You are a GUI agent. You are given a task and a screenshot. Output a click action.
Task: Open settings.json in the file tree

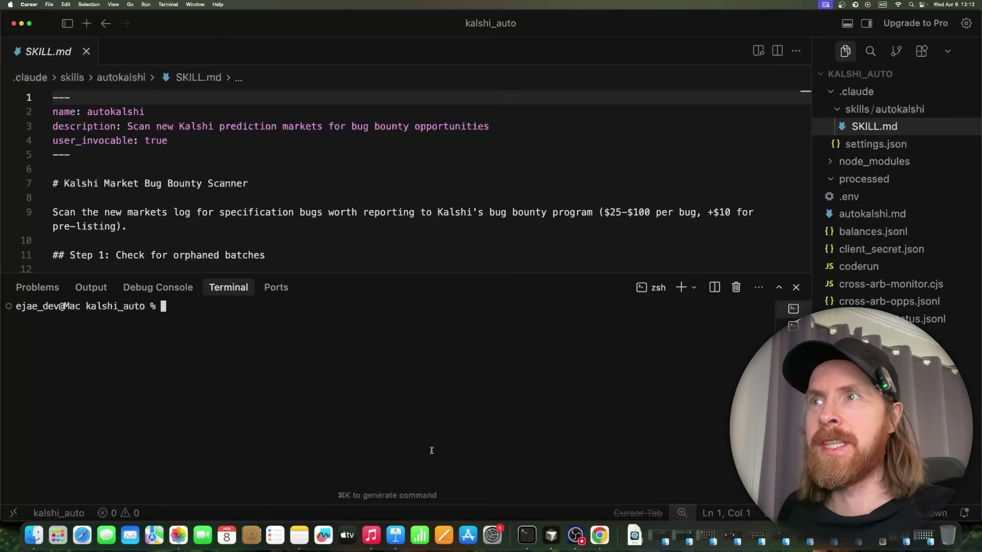(876, 144)
